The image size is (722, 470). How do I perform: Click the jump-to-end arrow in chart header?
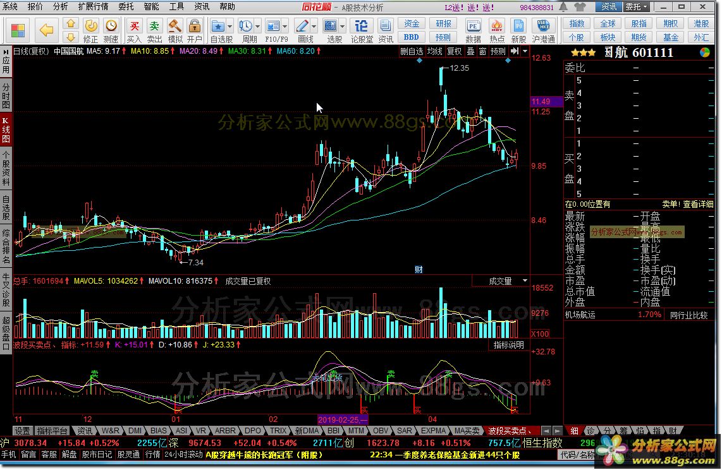coord(515,51)
